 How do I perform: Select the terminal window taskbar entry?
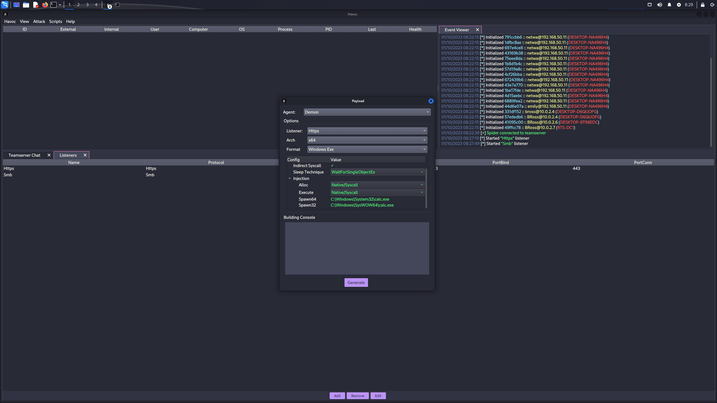pyautogui.click(x=117, y=5)
